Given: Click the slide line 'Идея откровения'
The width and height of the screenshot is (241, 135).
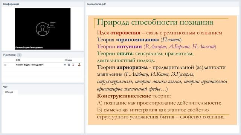Looking at the screenshot, I should click(x=160, y=33).
